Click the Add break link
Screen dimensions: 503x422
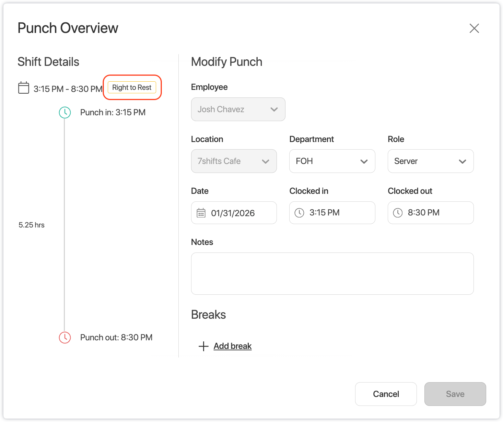pos(233,346)
